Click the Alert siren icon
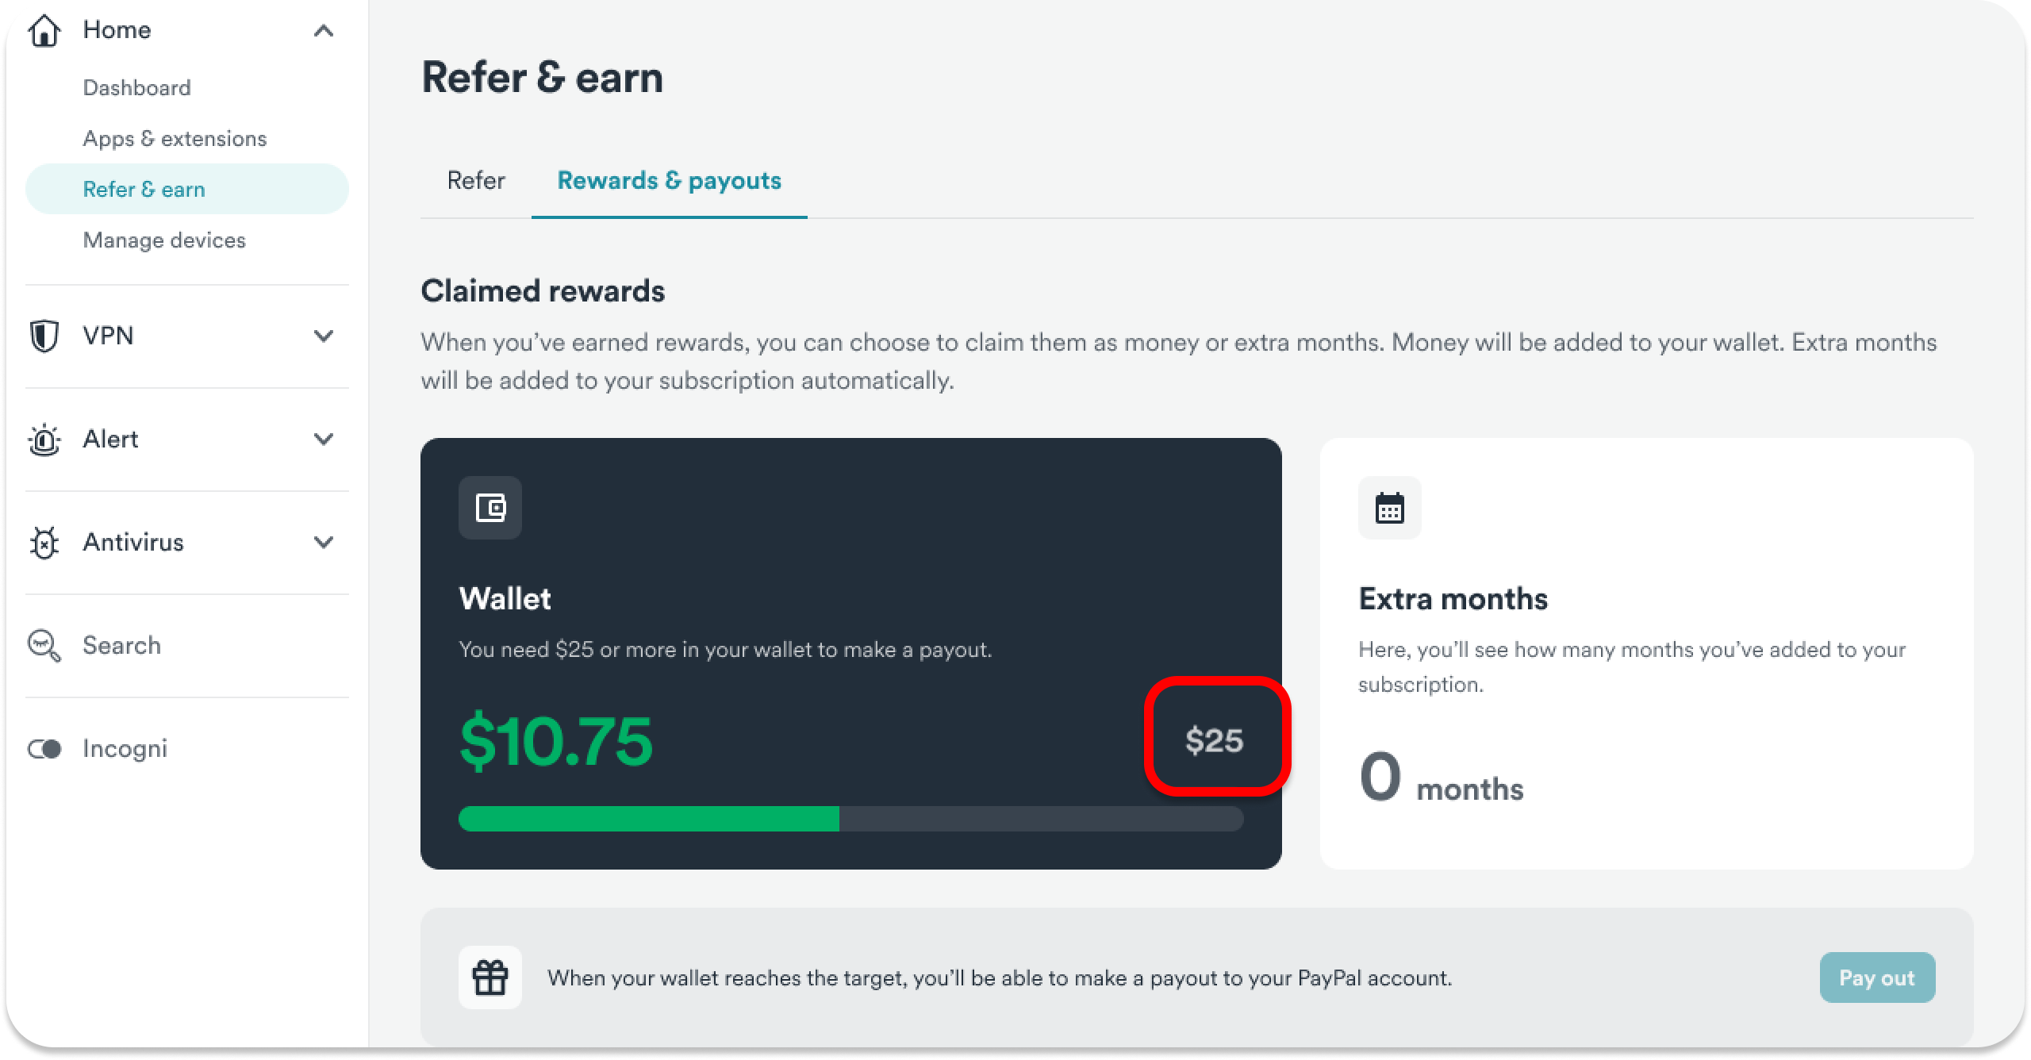2031x1060 pixels. point(44,440)
